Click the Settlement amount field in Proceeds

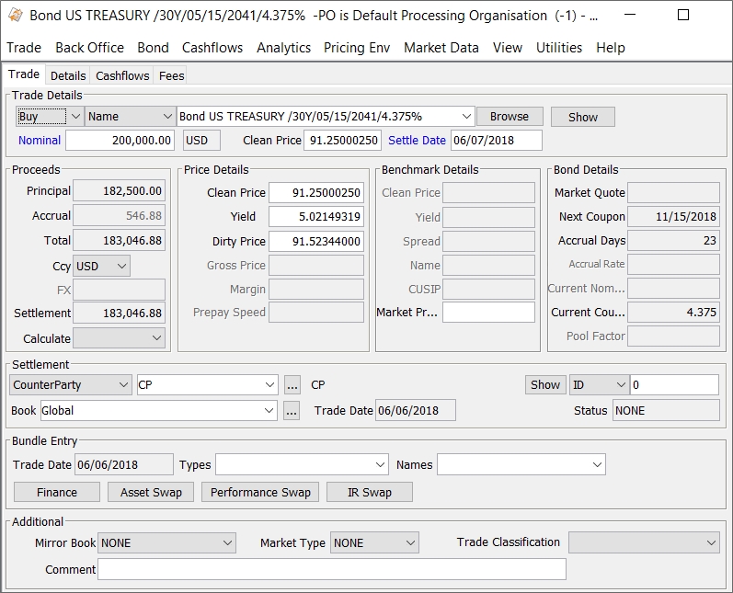[x=120, y=314]
